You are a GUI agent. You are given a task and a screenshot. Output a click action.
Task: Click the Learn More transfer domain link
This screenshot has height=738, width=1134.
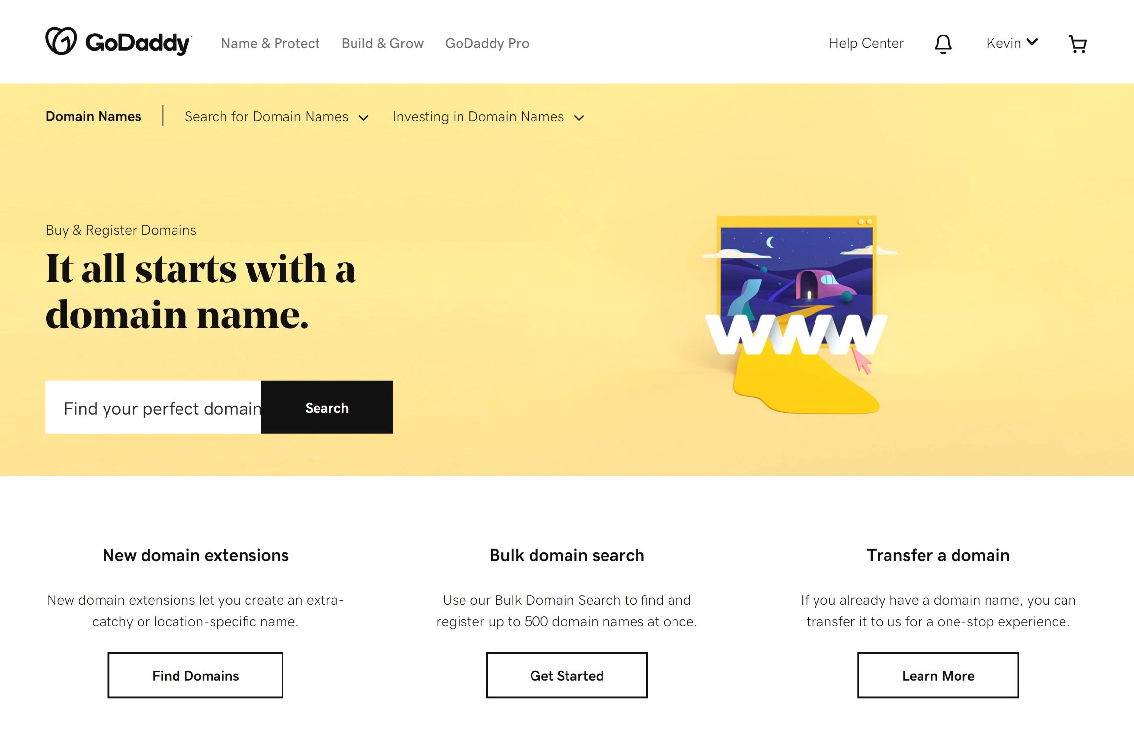938,675
